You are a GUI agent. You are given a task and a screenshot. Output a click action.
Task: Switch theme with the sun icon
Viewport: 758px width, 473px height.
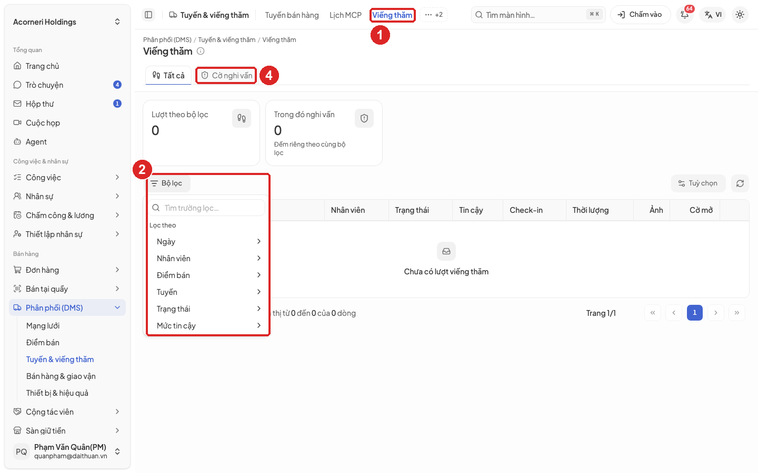[x=740, y=15]
